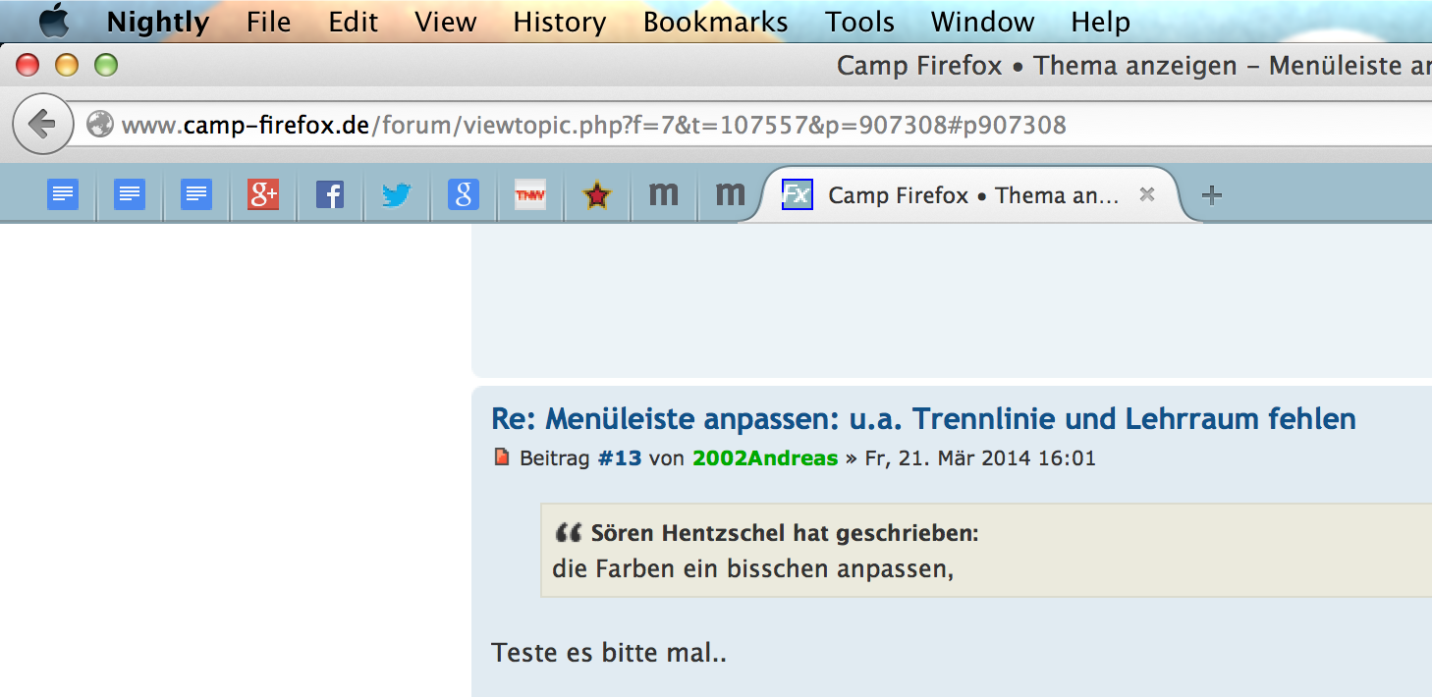
Task: Switch to the first 'm' pinned tab
Action: [x=664, y=195]
